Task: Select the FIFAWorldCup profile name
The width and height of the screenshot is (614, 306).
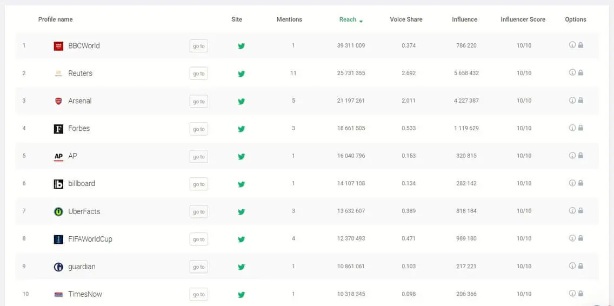Action: (90, 238)
